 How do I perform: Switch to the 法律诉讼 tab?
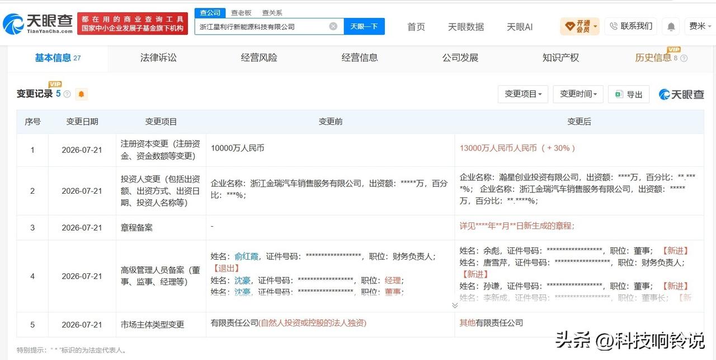click(158, 58)
